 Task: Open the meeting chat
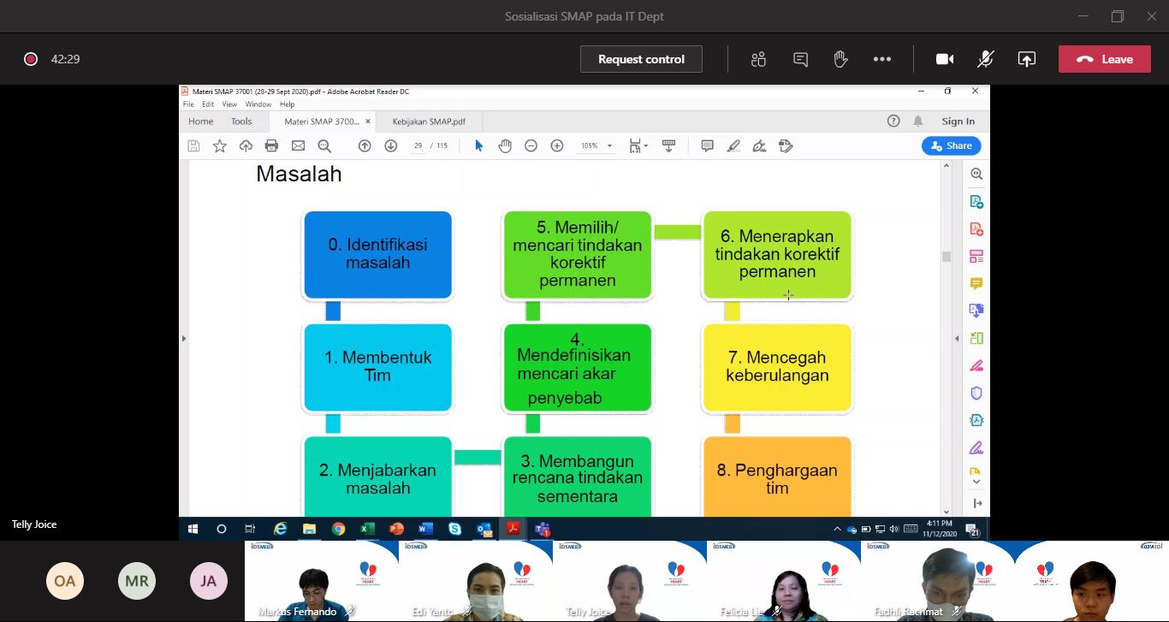[x=800, y=59]
